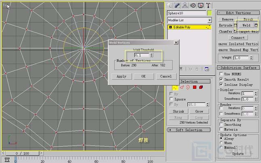Image resolution: width=261 pixels, height=163 pixels.
Task: Collapse the Edit Vertices rollout
Action: pyautogui.click(x=238, y=13)
